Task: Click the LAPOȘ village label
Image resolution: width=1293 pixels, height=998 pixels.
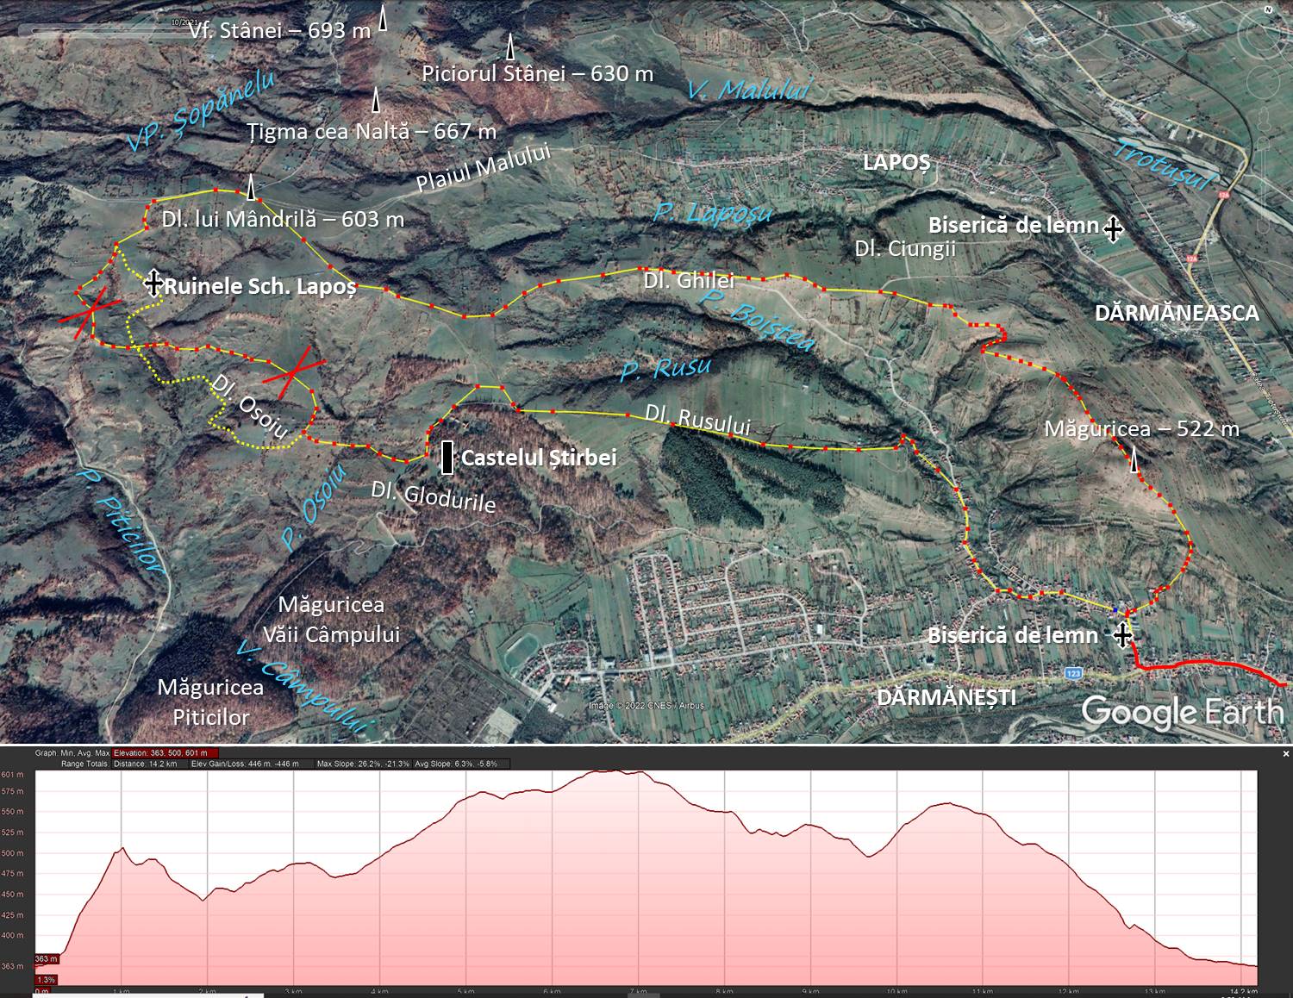Action: click(x=896, y=162)
